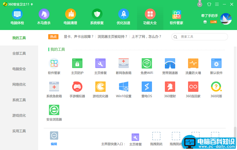Launch 360问答 tool
The height and width of the screenshot is (150, 237).
click(x=216, y=89)
